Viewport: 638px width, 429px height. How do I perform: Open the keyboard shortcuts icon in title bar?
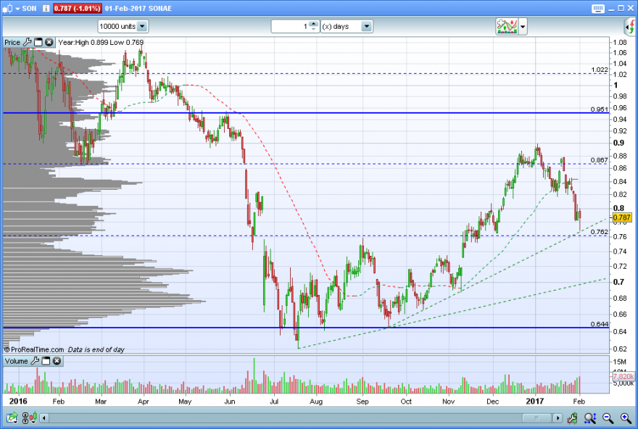point(597,9)
